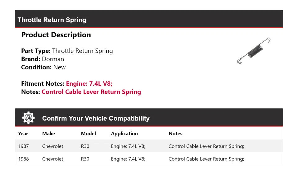Click Chevrolet in the 1987 row

(x=52, y=146)
